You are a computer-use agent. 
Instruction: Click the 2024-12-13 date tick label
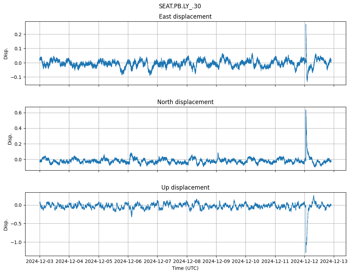point(334,262)
